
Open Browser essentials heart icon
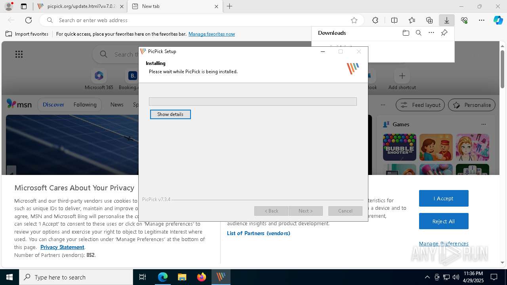pyautogui.click(x=464, y=20)
